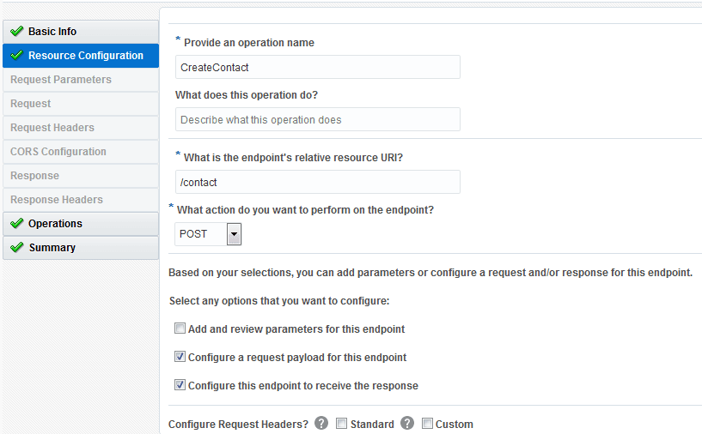Switch to the Operations tab
Screen dimensions: 702x434
pyautogui.click(x=55, y=224)
